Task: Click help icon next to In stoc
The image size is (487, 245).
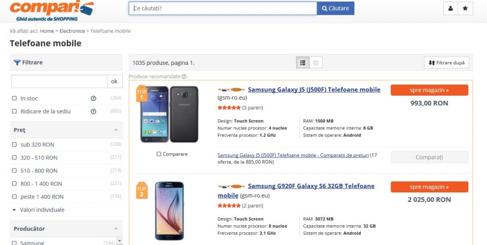Action: click(x=93, y=98)
